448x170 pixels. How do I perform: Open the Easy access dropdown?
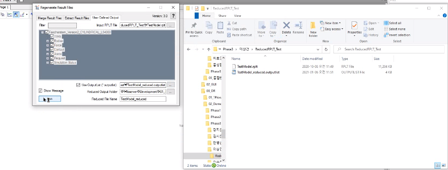pyautogui.click(x=332, y=29)
